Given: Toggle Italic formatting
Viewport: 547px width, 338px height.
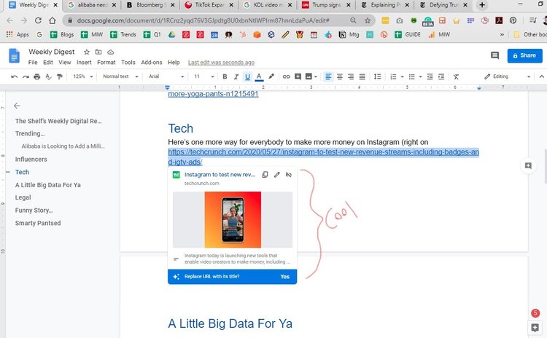Looking at the screenshot, I should (x=236, y=76).
